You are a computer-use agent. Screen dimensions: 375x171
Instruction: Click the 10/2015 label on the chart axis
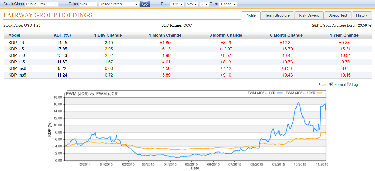(x=300, y=164)
